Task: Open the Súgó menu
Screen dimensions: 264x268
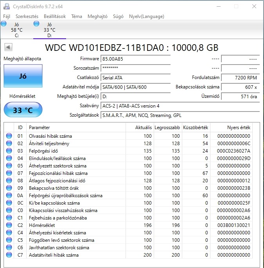Action: click(118, 16)
